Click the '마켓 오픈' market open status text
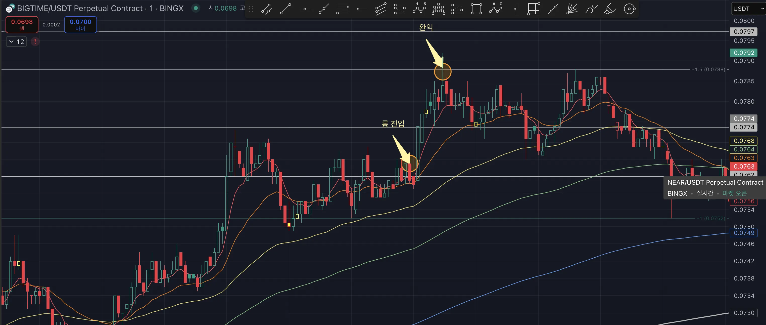This screenshot has width=766, height=325. [735, 193]
